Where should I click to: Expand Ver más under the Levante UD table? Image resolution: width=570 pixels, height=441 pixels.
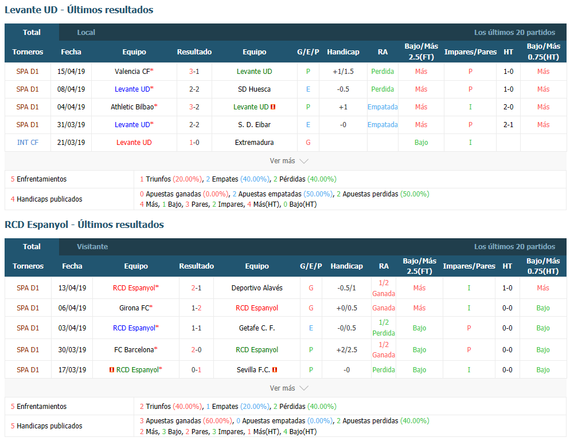click(x=288, y=161)
